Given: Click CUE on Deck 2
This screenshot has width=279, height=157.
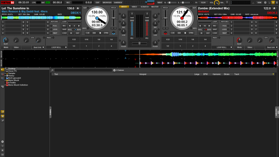Looking at the screenshot, I should click(x=173, y=33).
